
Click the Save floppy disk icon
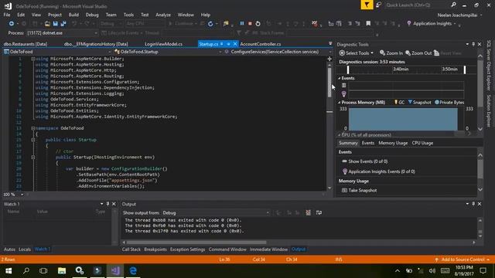[55, 24]
